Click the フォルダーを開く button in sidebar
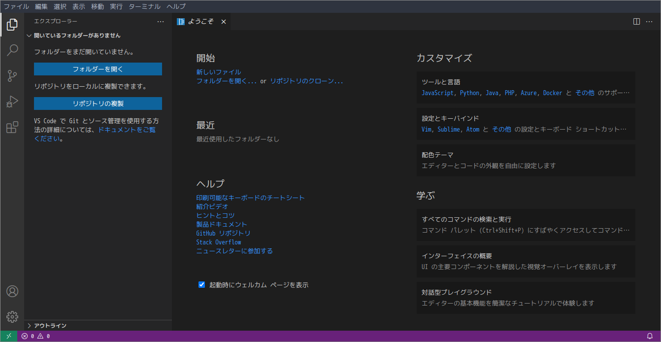 click(98, 69)
